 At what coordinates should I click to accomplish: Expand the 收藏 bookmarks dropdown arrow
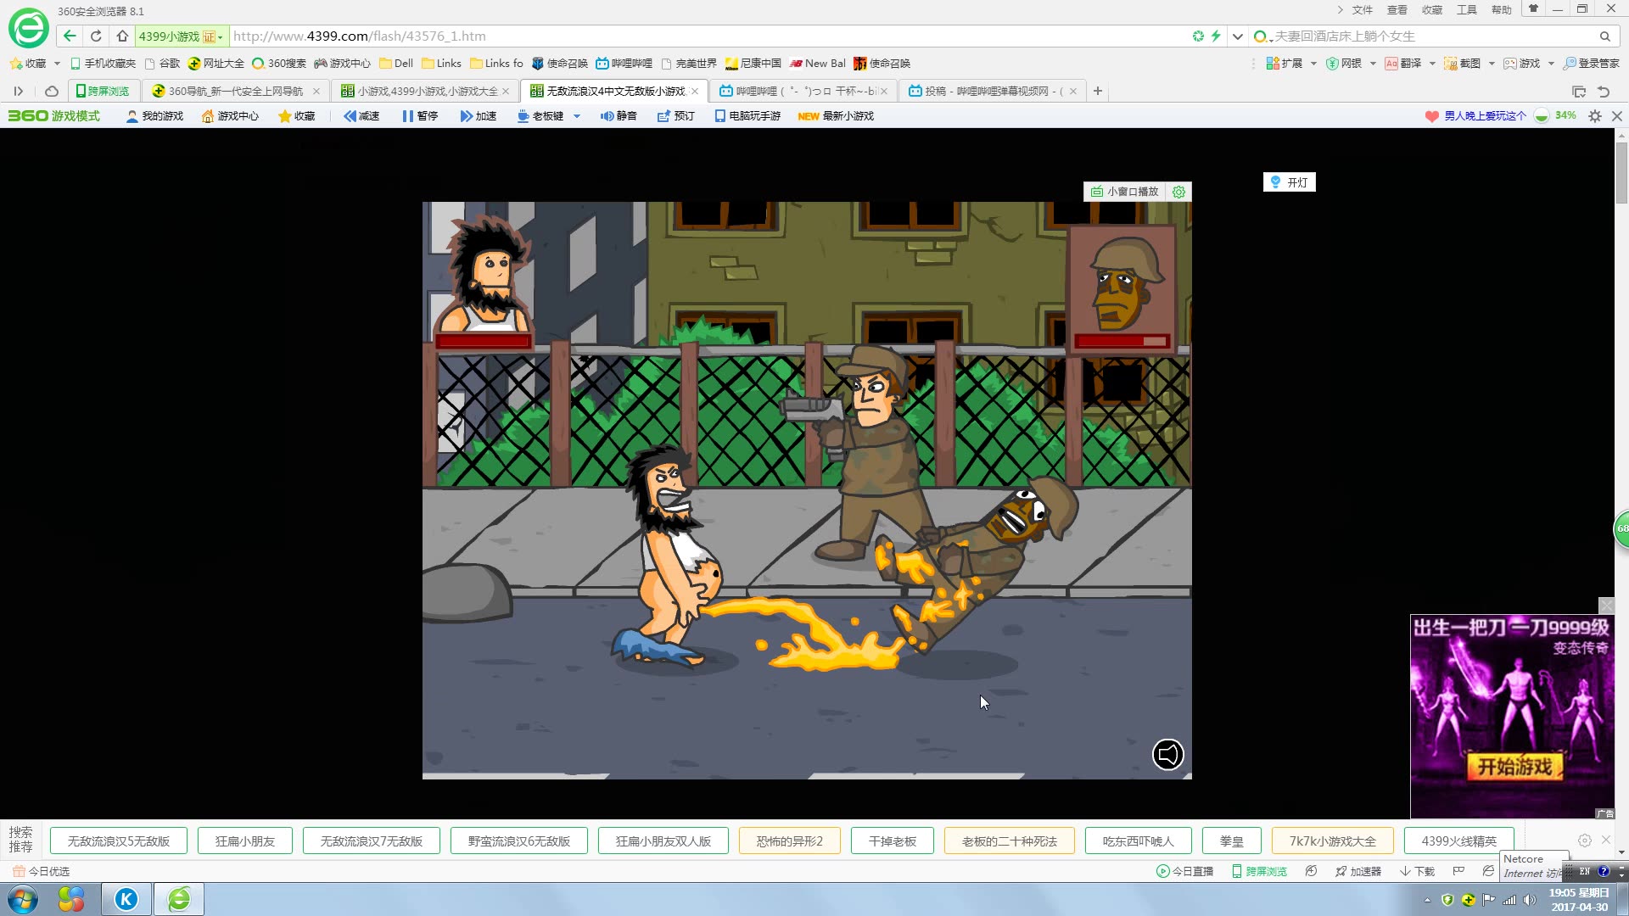pyautogui.click(x=57, y=64)
